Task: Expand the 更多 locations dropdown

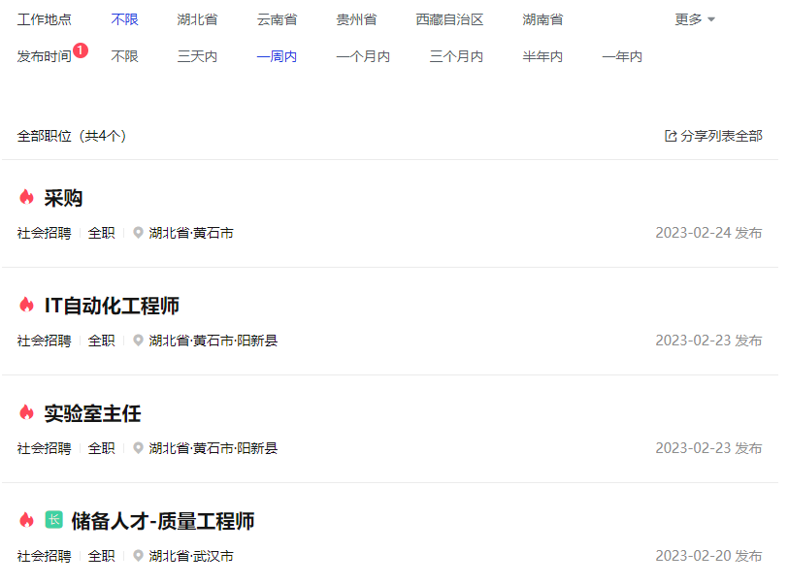Action: point(695,19)
